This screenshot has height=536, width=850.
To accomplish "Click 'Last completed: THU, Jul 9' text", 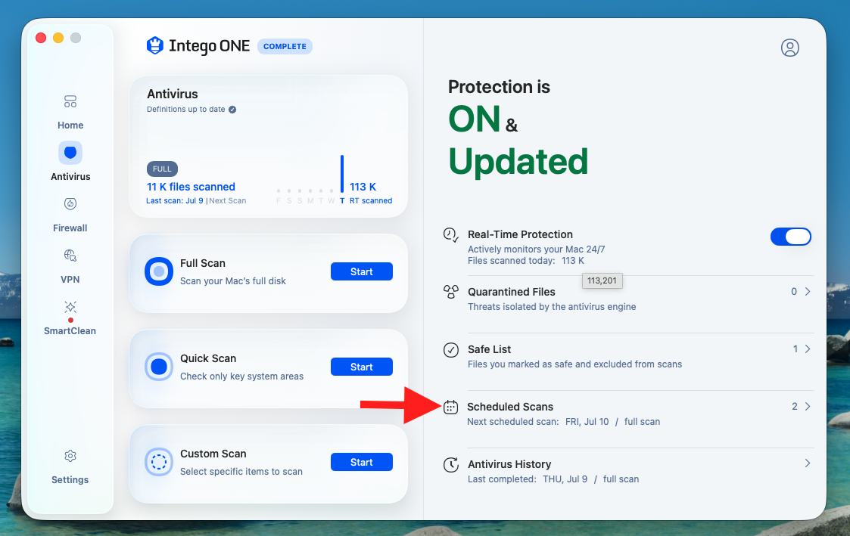I will 528,479.
